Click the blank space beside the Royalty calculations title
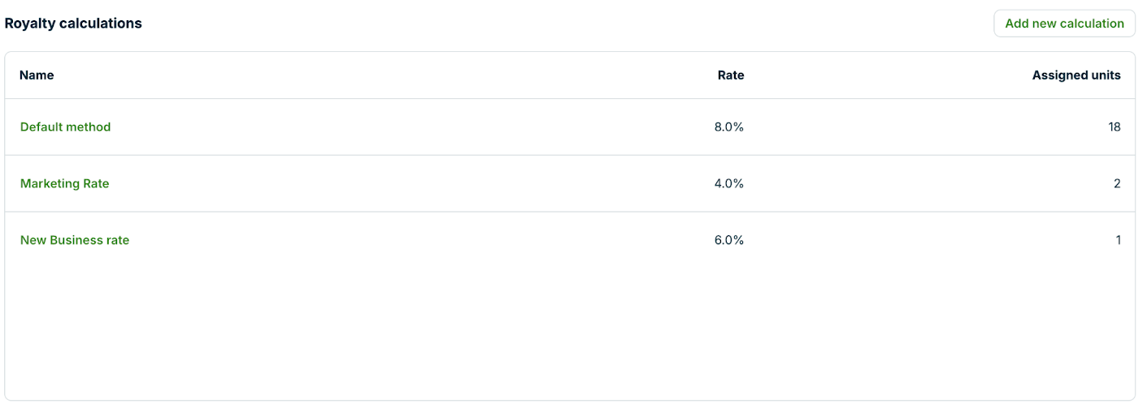1143x404 pixels. [569, 24]
